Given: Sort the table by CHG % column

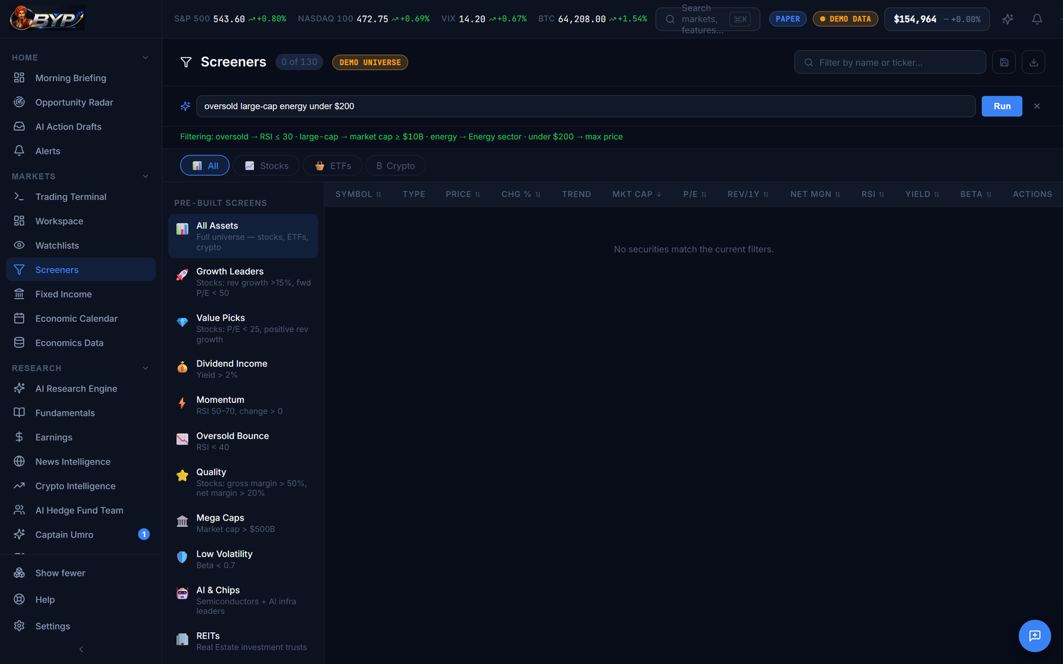Looking at the screenshot, I should (x=522, y=195).
